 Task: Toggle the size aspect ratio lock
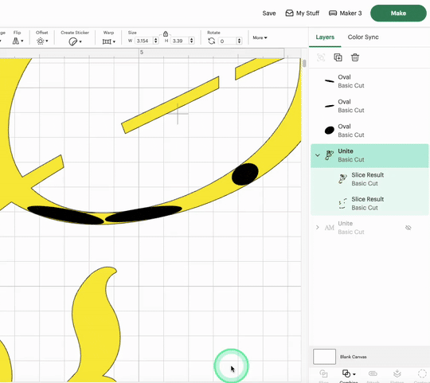pos(166,33)
